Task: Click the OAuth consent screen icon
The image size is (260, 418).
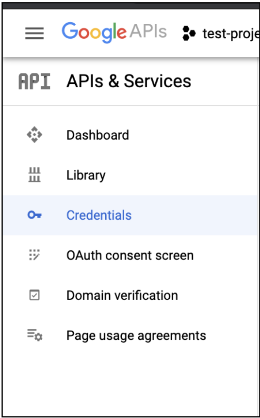Action: pos(34,255)
